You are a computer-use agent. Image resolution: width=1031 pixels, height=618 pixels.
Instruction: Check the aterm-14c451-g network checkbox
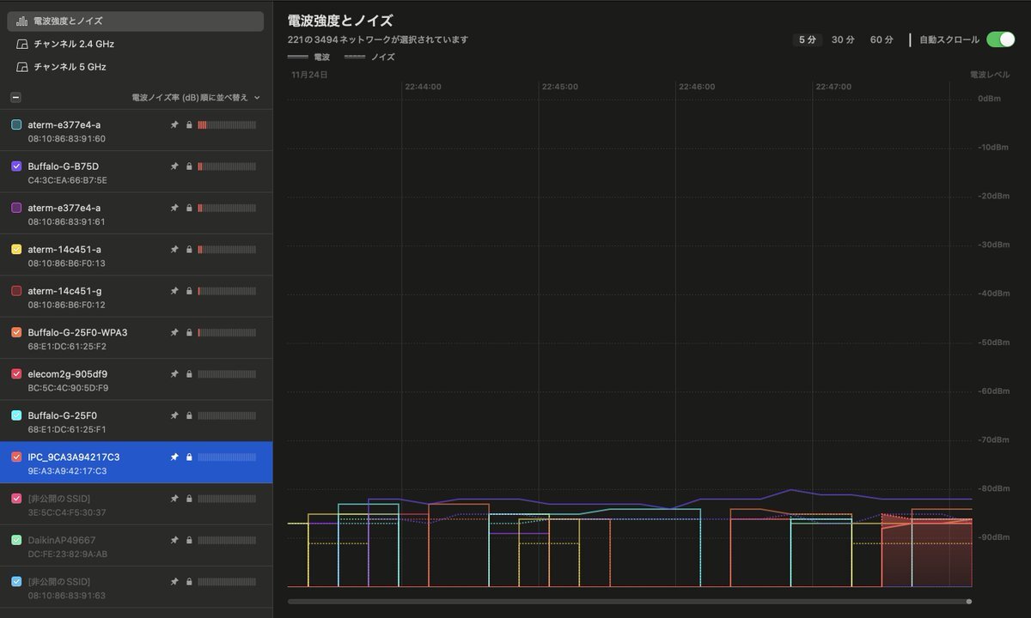[16, 291]
